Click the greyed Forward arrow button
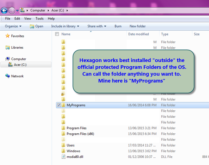 pyautogui.click(x=12, y=10)
